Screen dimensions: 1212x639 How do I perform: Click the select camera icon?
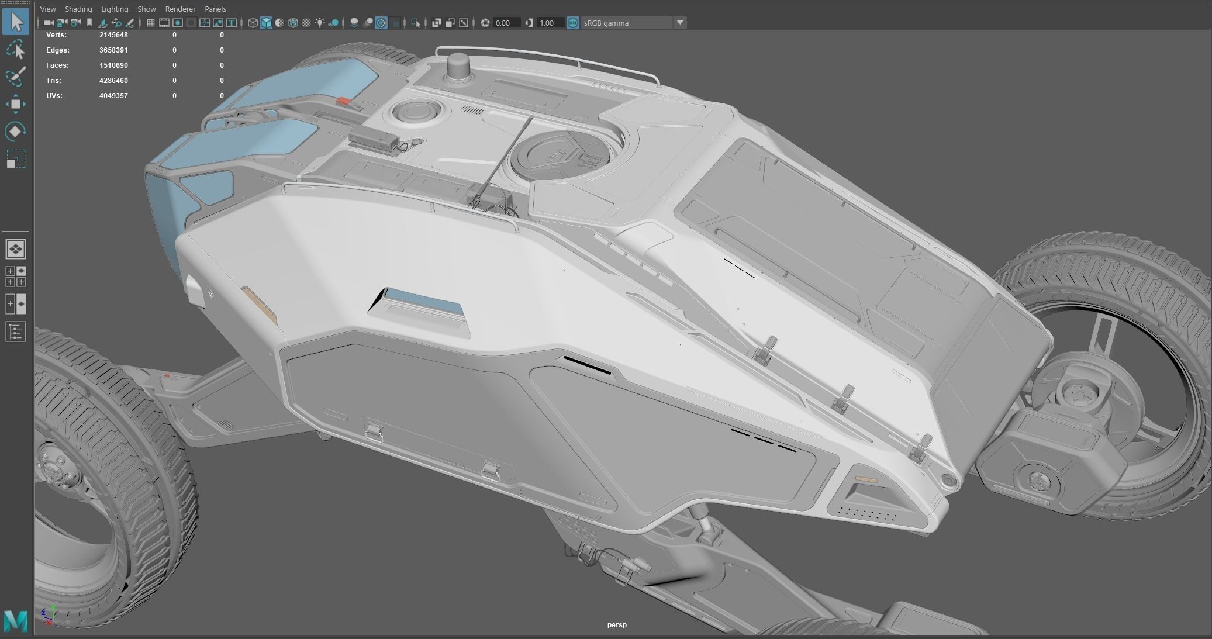pyautogui.click(x=49, y=23)
